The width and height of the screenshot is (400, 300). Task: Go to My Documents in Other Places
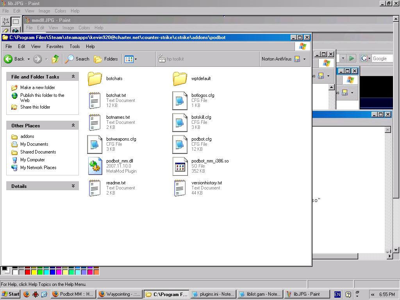coord(34,144)
